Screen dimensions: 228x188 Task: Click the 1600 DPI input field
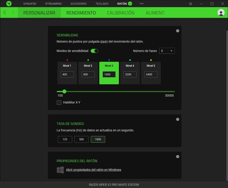109,74
